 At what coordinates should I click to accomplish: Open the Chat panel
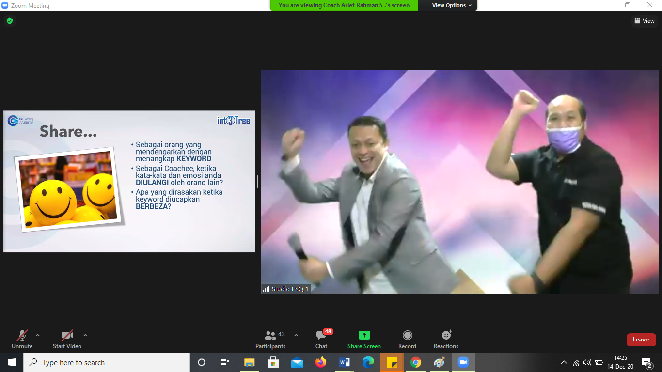pyautogui.click(x=321, y=339)
